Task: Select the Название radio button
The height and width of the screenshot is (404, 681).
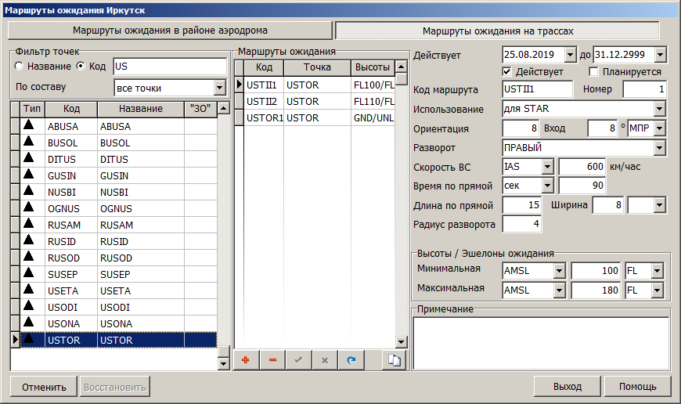Action: [20, 66]
